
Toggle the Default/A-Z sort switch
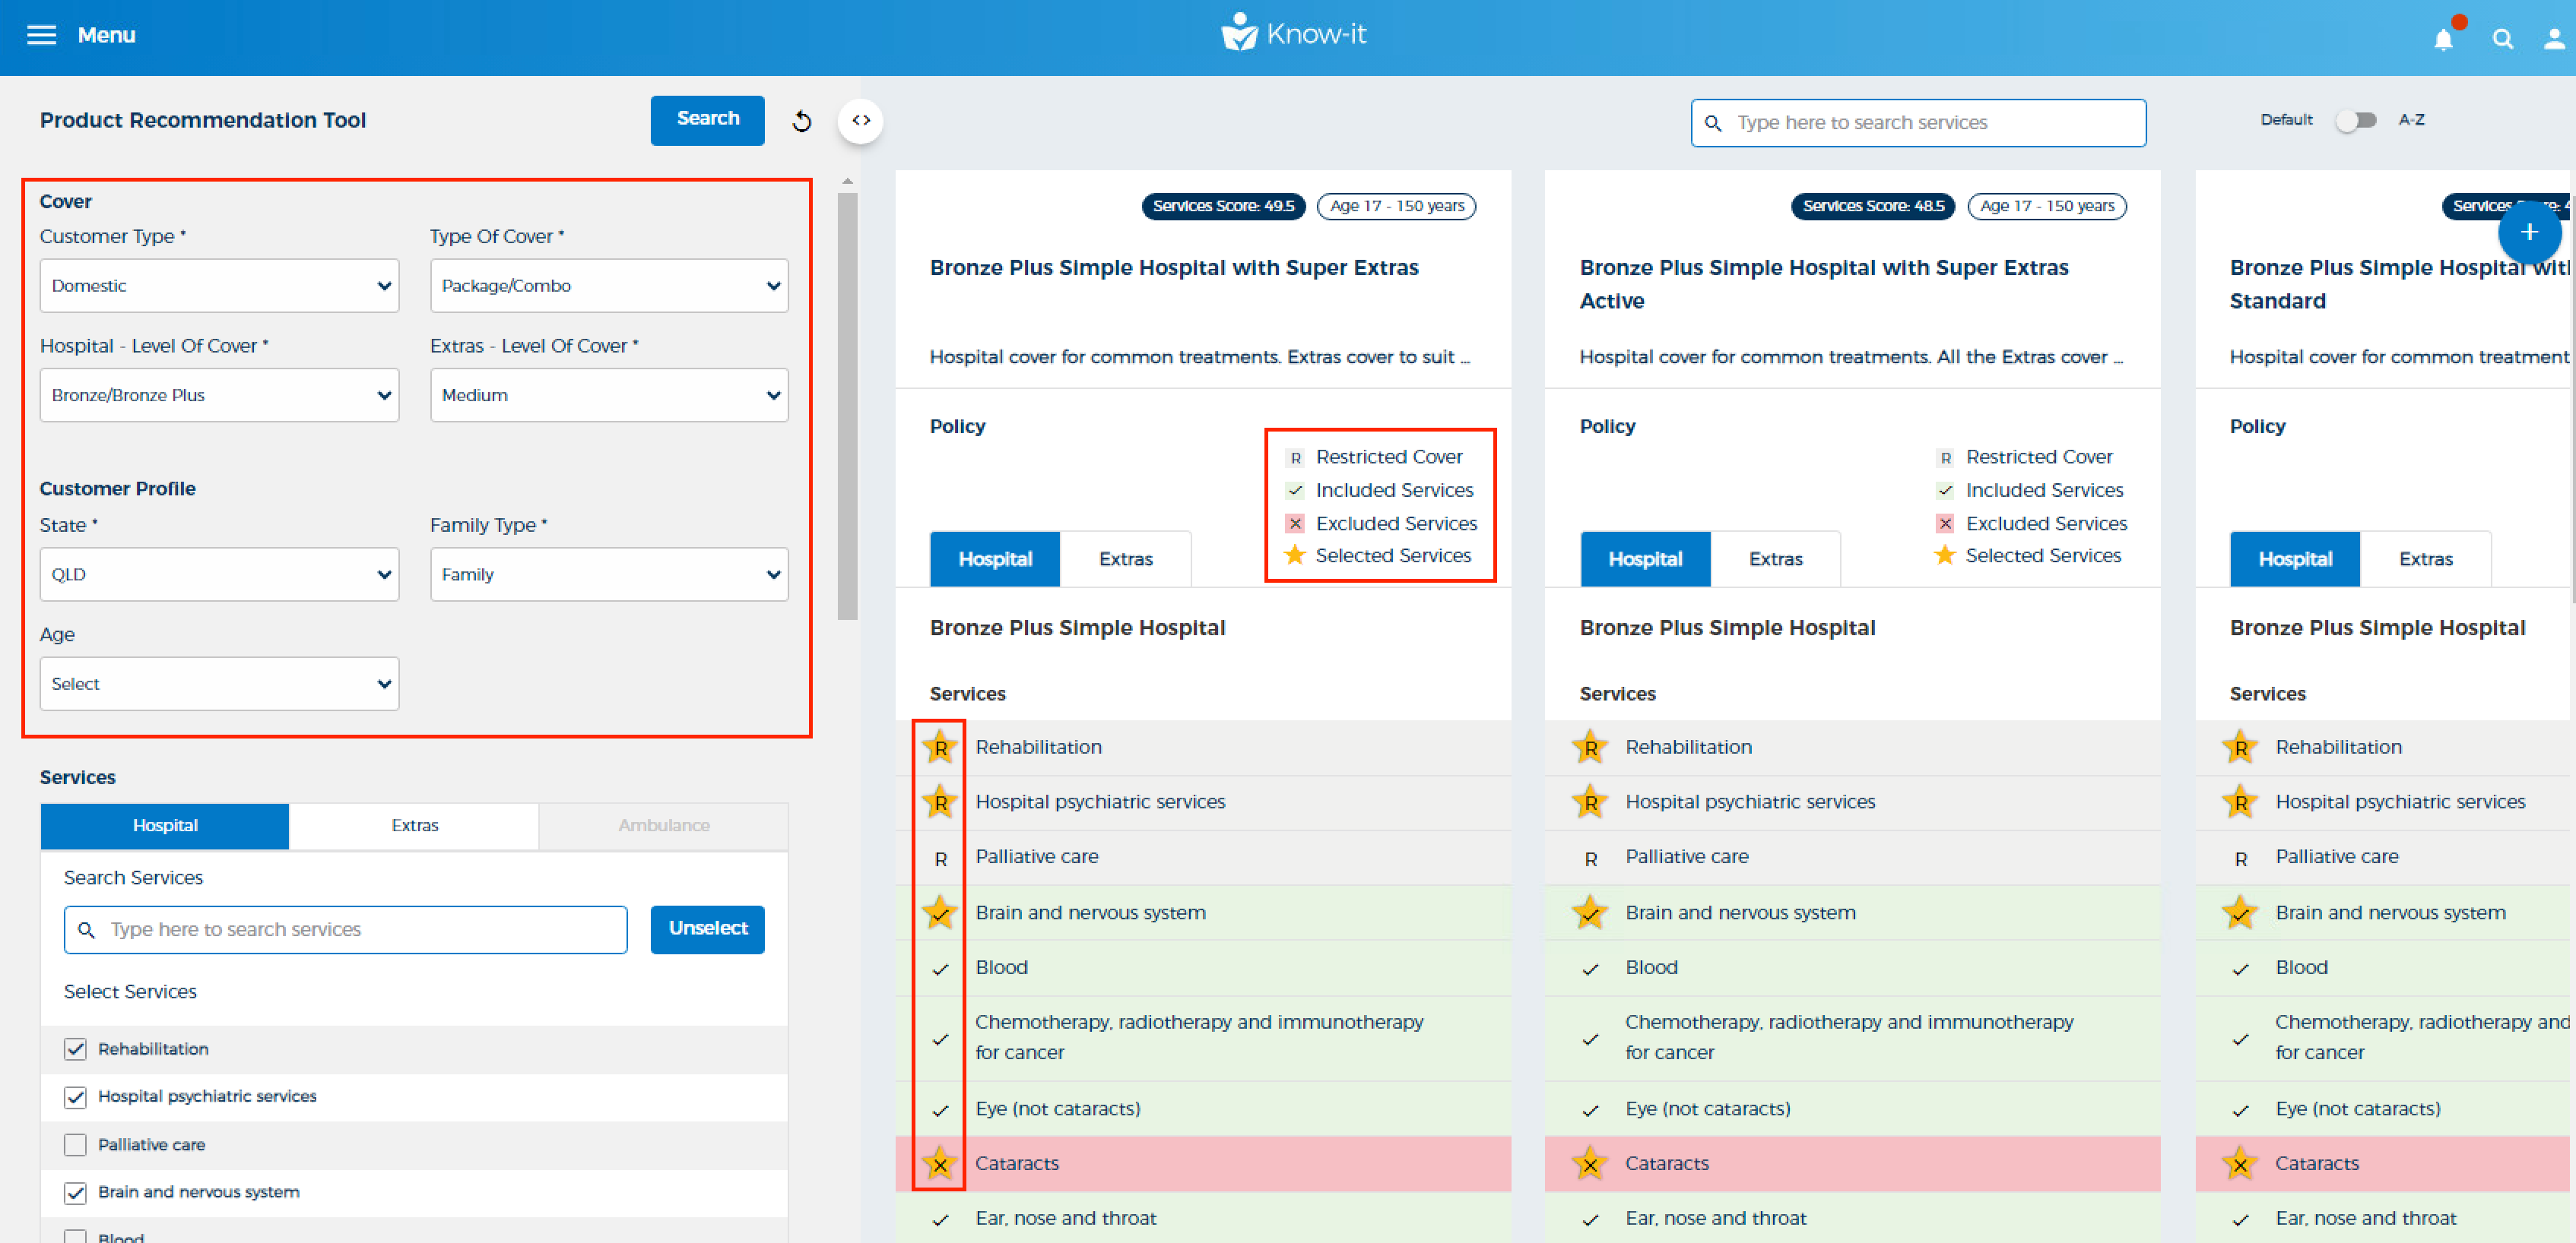[x=2357, y=121]
